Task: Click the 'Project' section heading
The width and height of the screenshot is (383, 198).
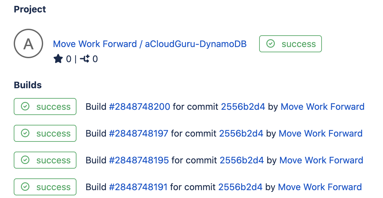Action: click(30, 9)
